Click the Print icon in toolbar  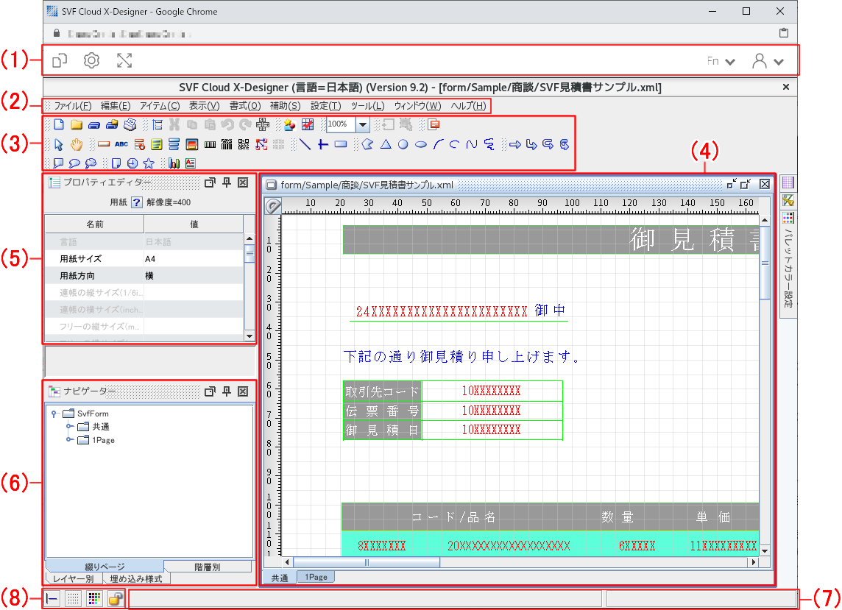(x=130, y=124)
